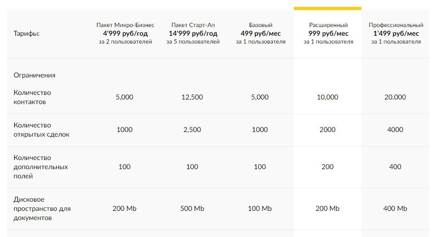Select the Количество дополнительных полей row label
Viewport: 438px width, 237px height.
[40, 167]
